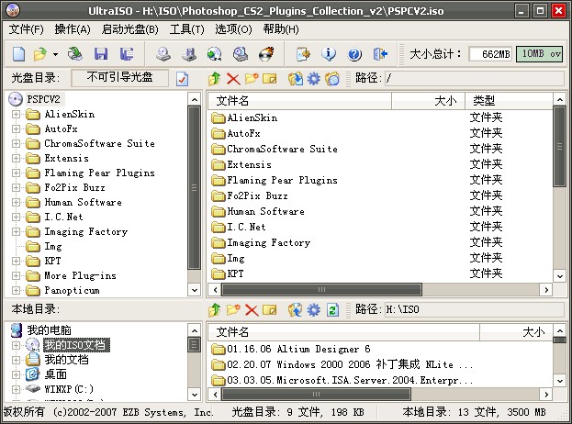Click the boot properties checkmark icon

(x=183, y=79)
